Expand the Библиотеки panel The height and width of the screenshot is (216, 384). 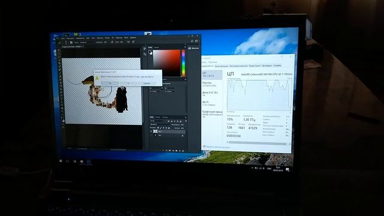click(193, 48)
